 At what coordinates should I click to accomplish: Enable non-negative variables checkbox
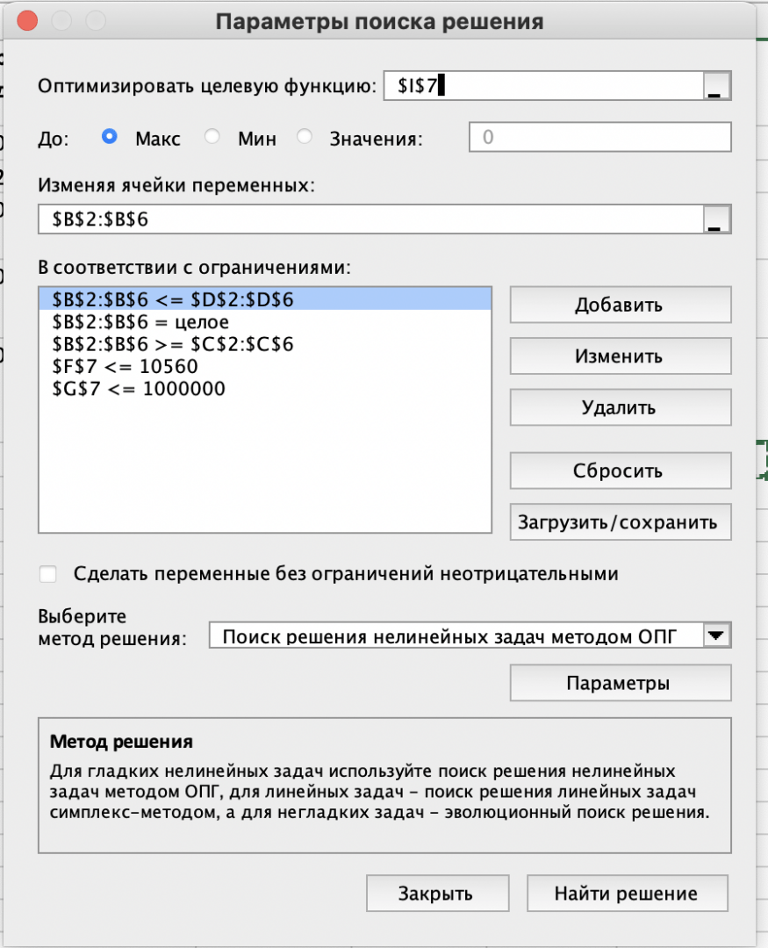pyautogui.click(x=48, y=572)
